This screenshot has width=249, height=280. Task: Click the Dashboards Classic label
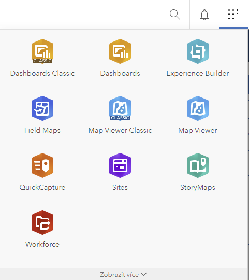pyautogui.click(x=42, y=73)
